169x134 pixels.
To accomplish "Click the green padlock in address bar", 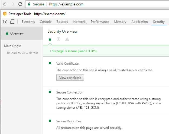I will click(x=29, y=4).
